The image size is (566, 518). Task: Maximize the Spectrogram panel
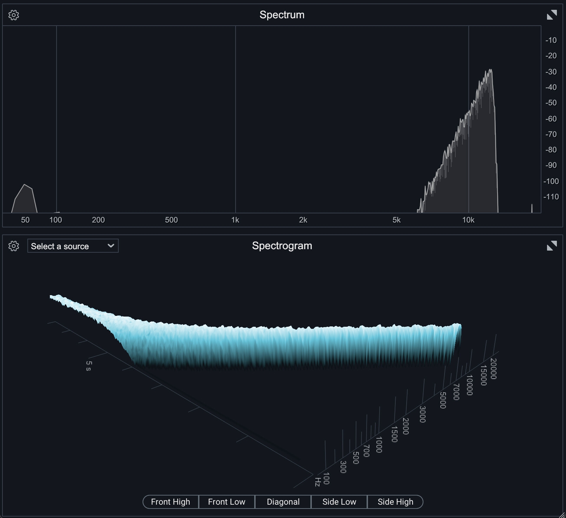(x=552, y=246)
